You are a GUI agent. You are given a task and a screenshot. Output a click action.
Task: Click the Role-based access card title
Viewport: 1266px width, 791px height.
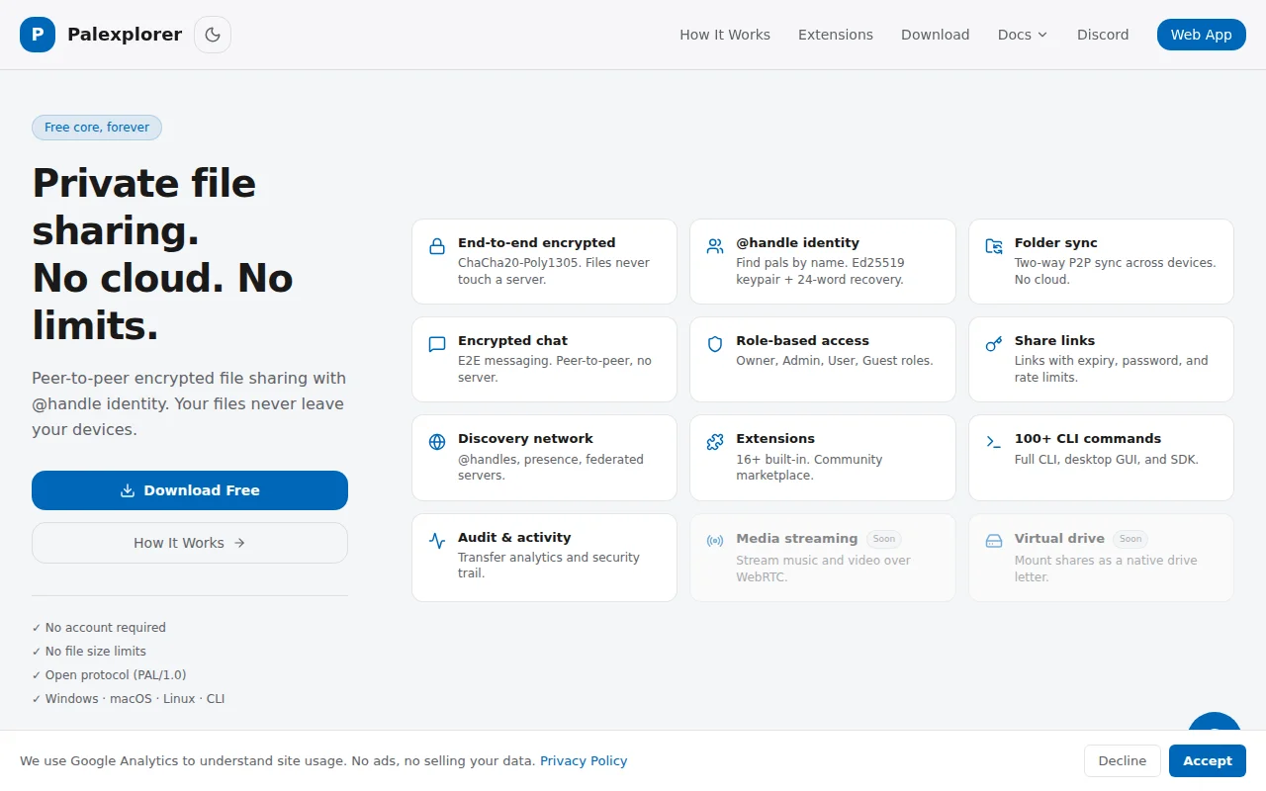pos(803,340)
